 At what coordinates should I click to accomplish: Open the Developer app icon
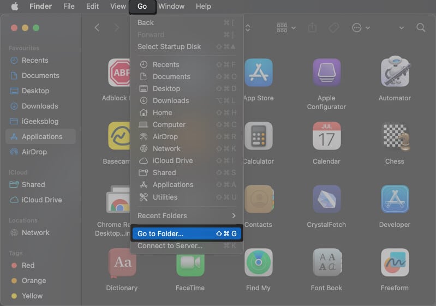(395, 199)
